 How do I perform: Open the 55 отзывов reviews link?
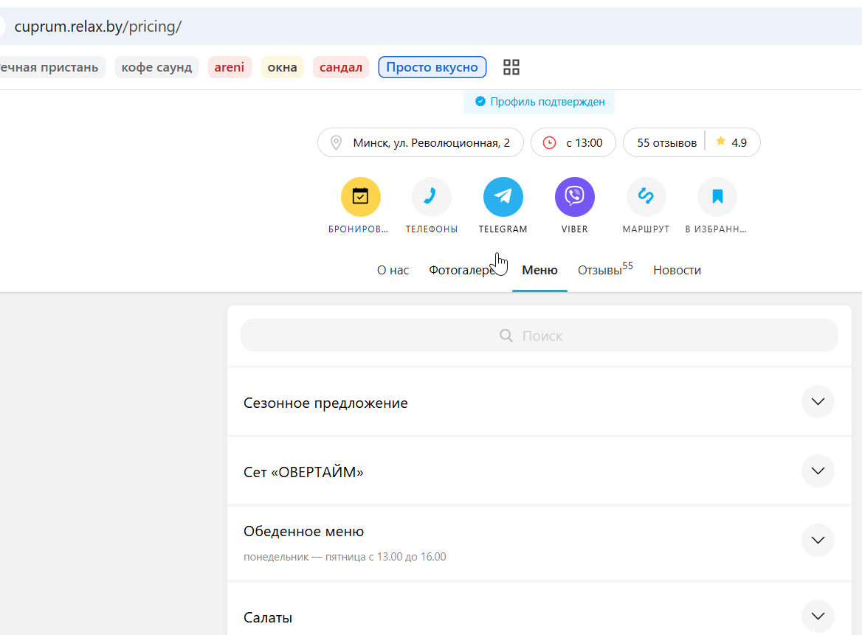pos(666,143)
